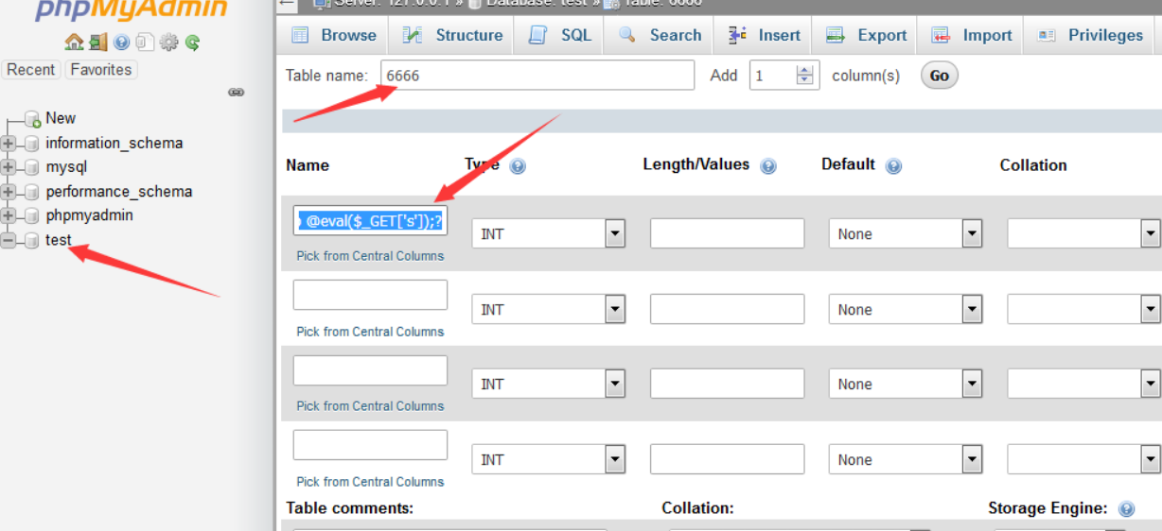Switch to the Structure tab
Image resolution: width=1162 pixels, height=531 pixels.
452,35
